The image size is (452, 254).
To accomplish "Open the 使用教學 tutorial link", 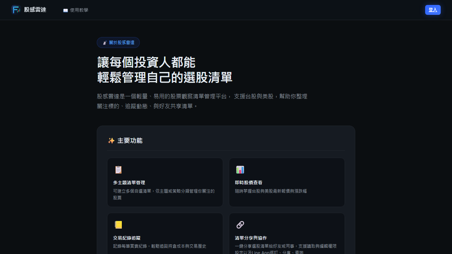I will point(76,10).
